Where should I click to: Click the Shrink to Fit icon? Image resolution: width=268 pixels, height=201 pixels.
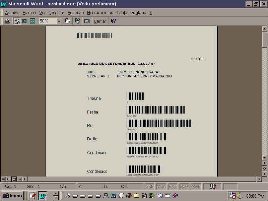click(77, 21)
